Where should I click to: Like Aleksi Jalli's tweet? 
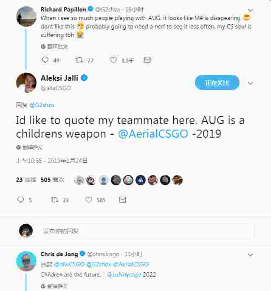[88, 200]
